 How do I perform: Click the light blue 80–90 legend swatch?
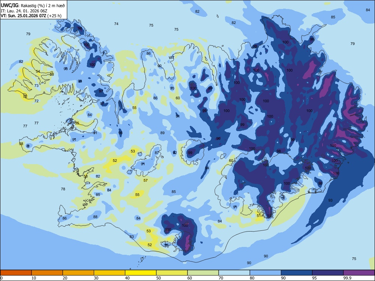point(265,273)
